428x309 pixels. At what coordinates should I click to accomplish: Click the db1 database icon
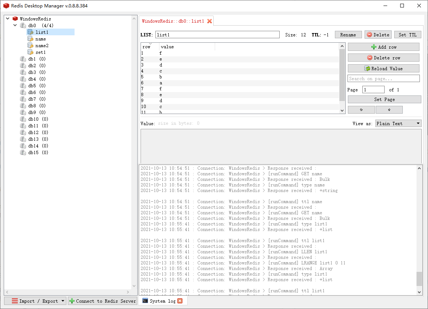pyautogui.click(x=23, y=59)
